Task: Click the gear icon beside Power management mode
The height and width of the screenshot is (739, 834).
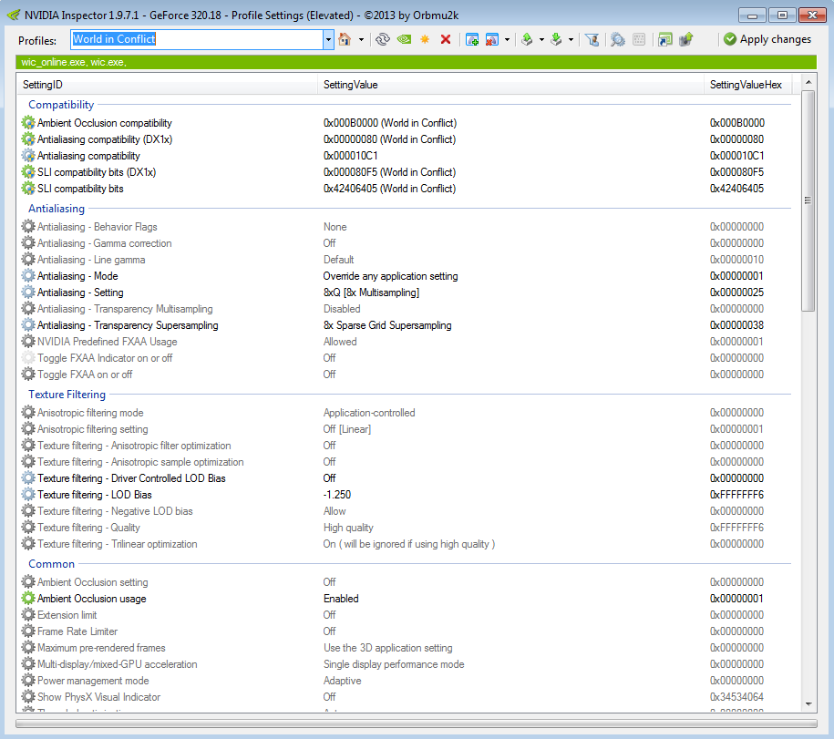Action: (x=28, y=681)
